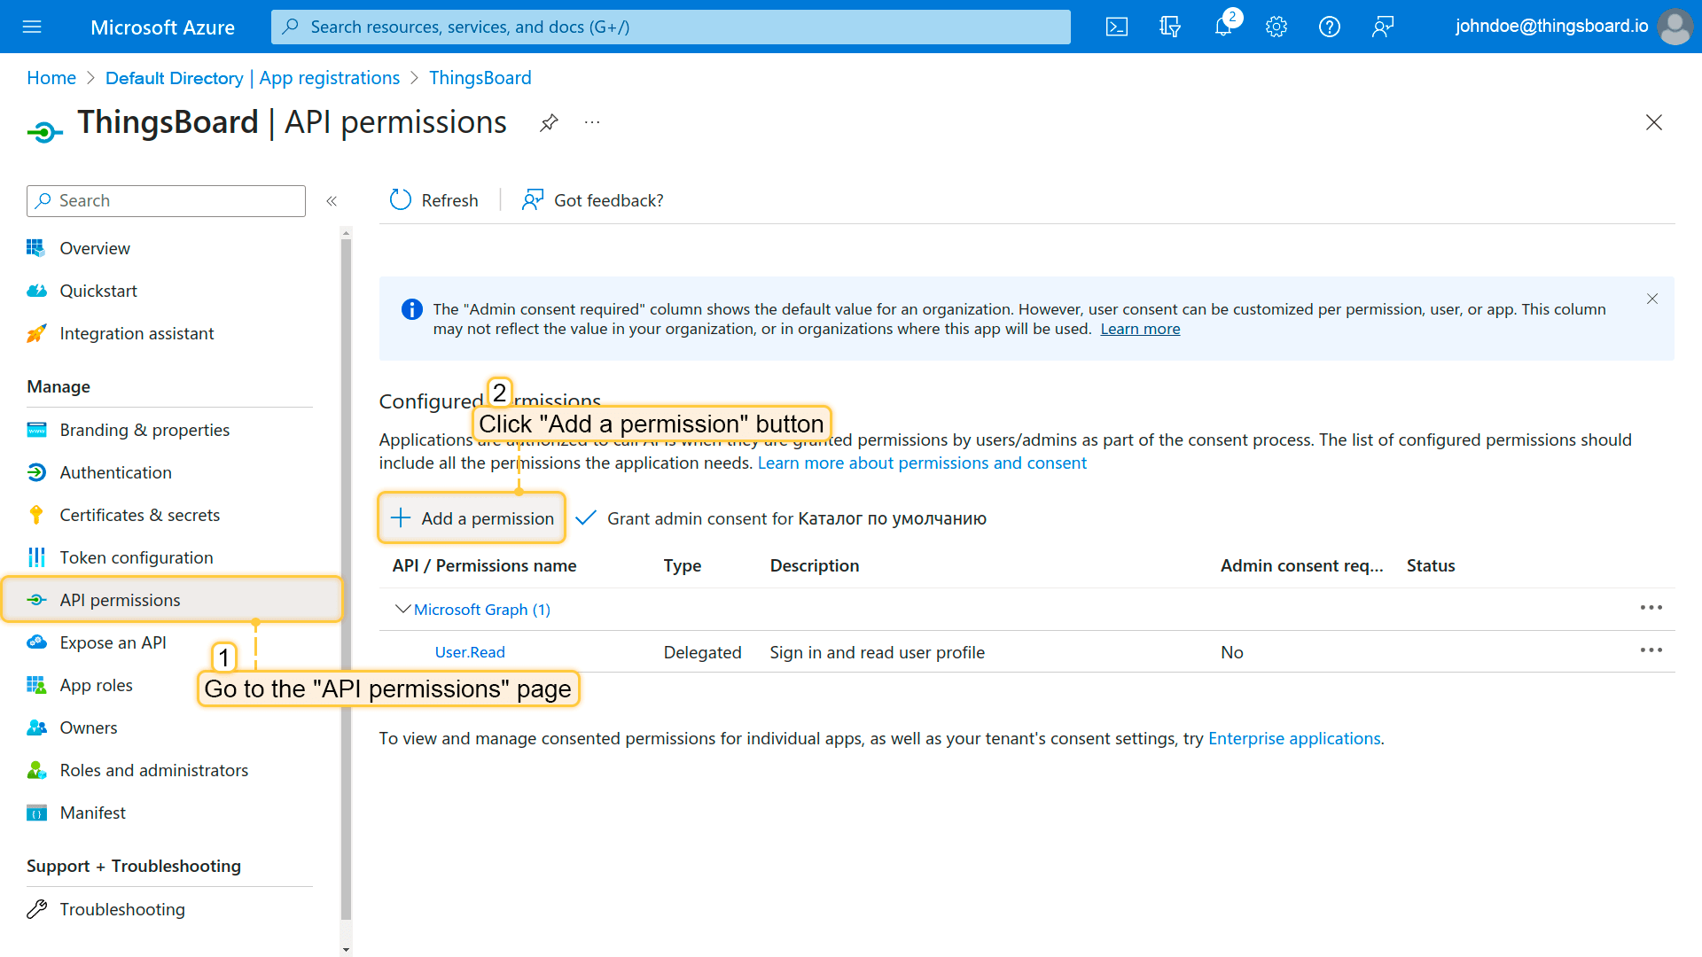The image size is (1702, 957).
Task: Pin the API permissions page
Action: pos(549,122)
